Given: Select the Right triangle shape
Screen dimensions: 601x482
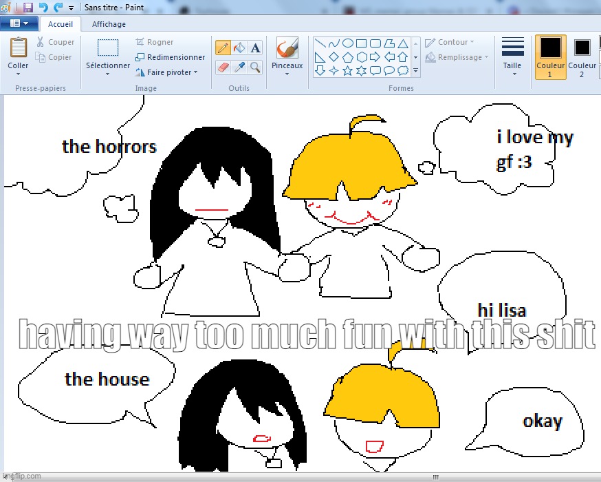Looking at the screenshot, I should (320, 57).
